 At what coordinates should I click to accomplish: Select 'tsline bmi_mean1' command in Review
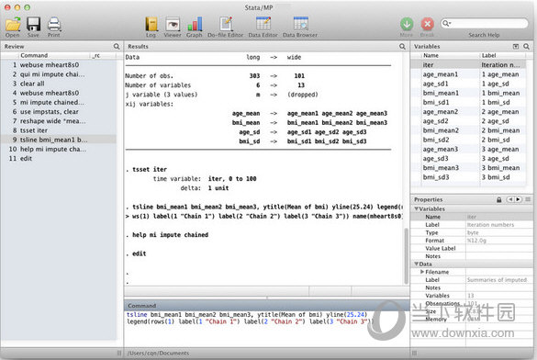point(59,140)
